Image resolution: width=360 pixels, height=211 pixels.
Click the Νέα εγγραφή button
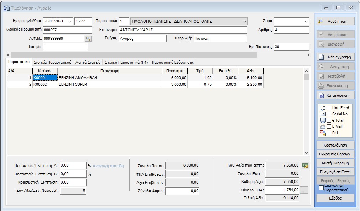pyautogui.click(x=335, y=57)
